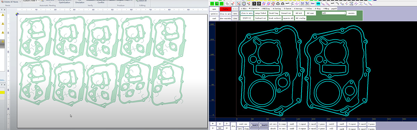This screenshot has width=417, height=130.
Task: Click the 500 step value field
Action: (220, 128)
